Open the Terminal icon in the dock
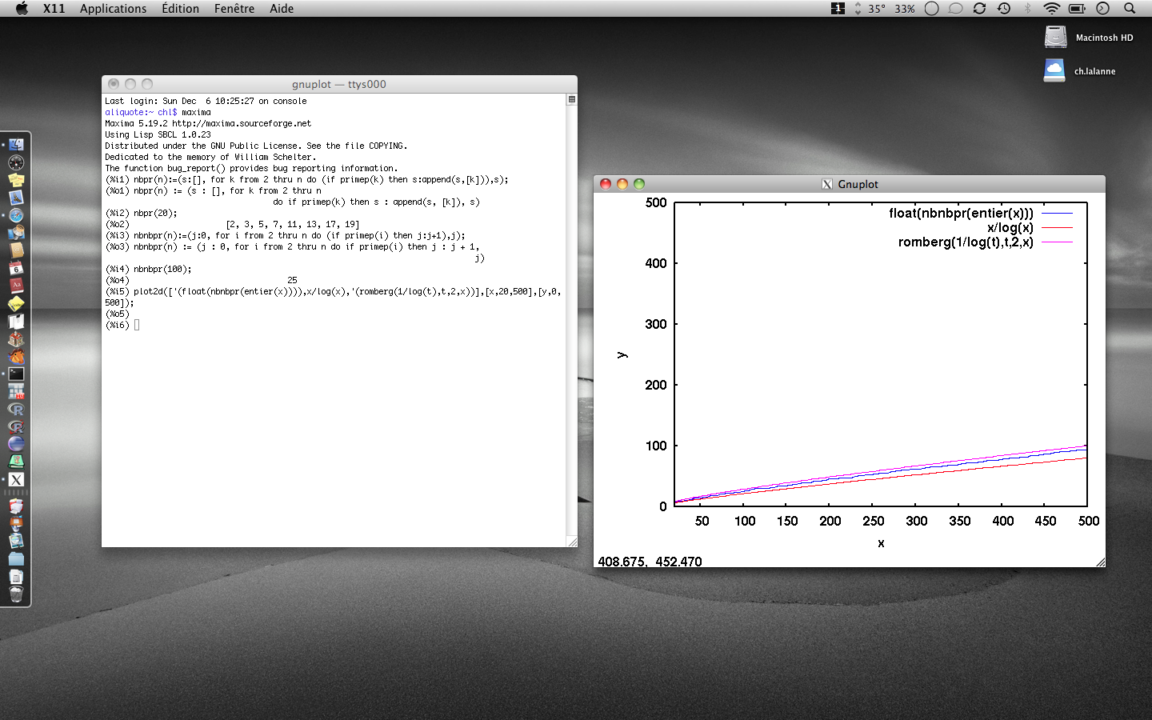The height and width of the screenshot is (720, 1152). coord(16,374)
